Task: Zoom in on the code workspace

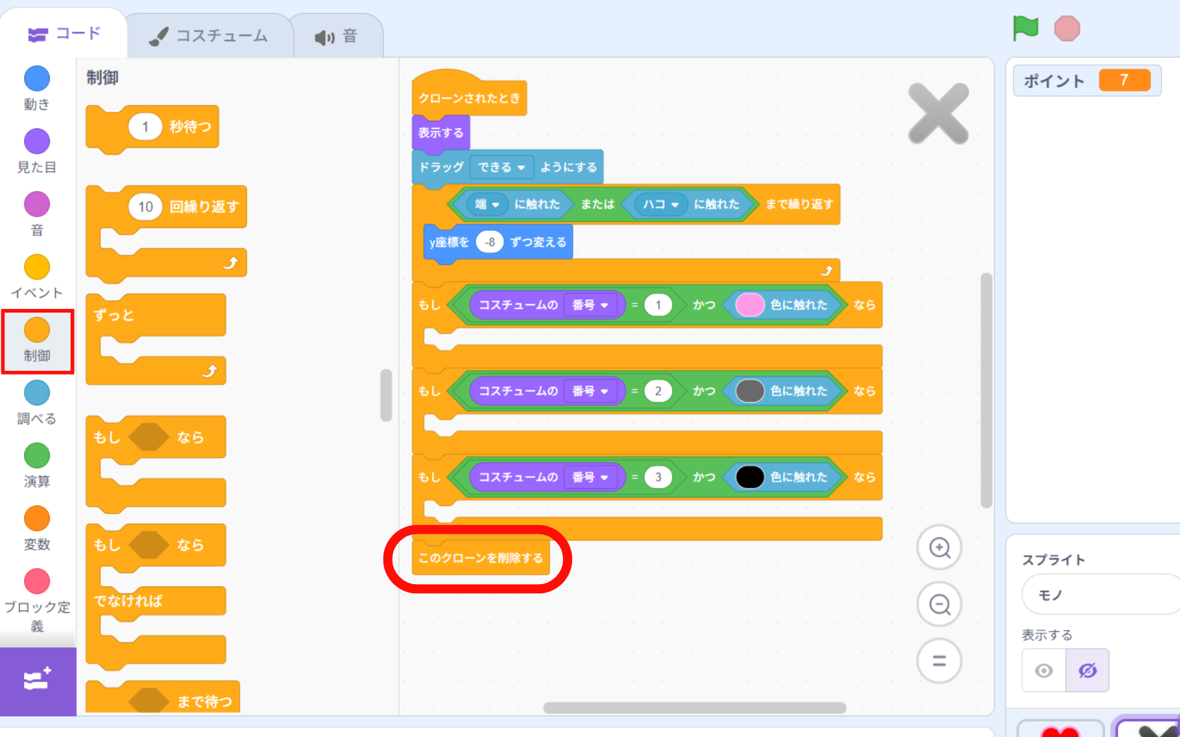Action: [x=939, y=547]
